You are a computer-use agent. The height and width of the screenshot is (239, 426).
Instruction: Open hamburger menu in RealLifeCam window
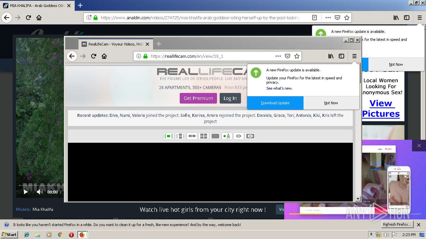(x=354, y=56)
